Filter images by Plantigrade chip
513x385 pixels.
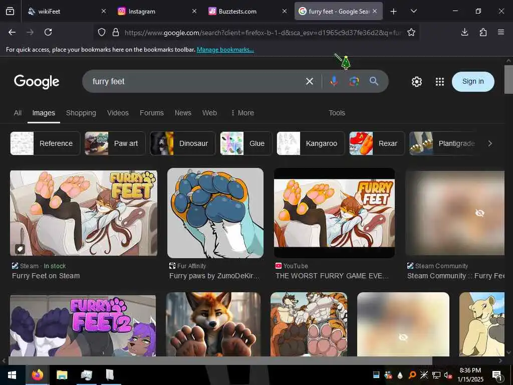[x=443, y=143]
